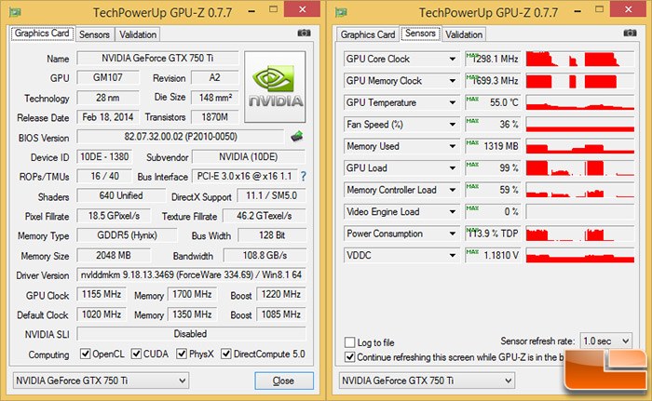Click the NVIDIA SLI Disabled field

click(191, 334)
